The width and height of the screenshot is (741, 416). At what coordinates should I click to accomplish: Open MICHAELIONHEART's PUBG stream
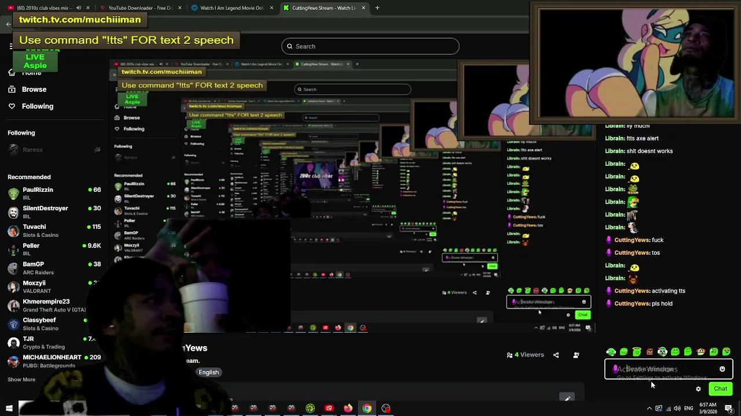coord(54,361)
